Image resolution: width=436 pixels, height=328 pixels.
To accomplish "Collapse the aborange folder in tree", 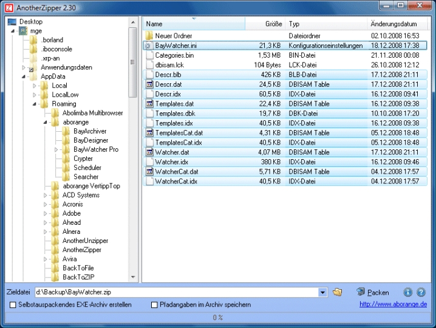I will 46,122.
